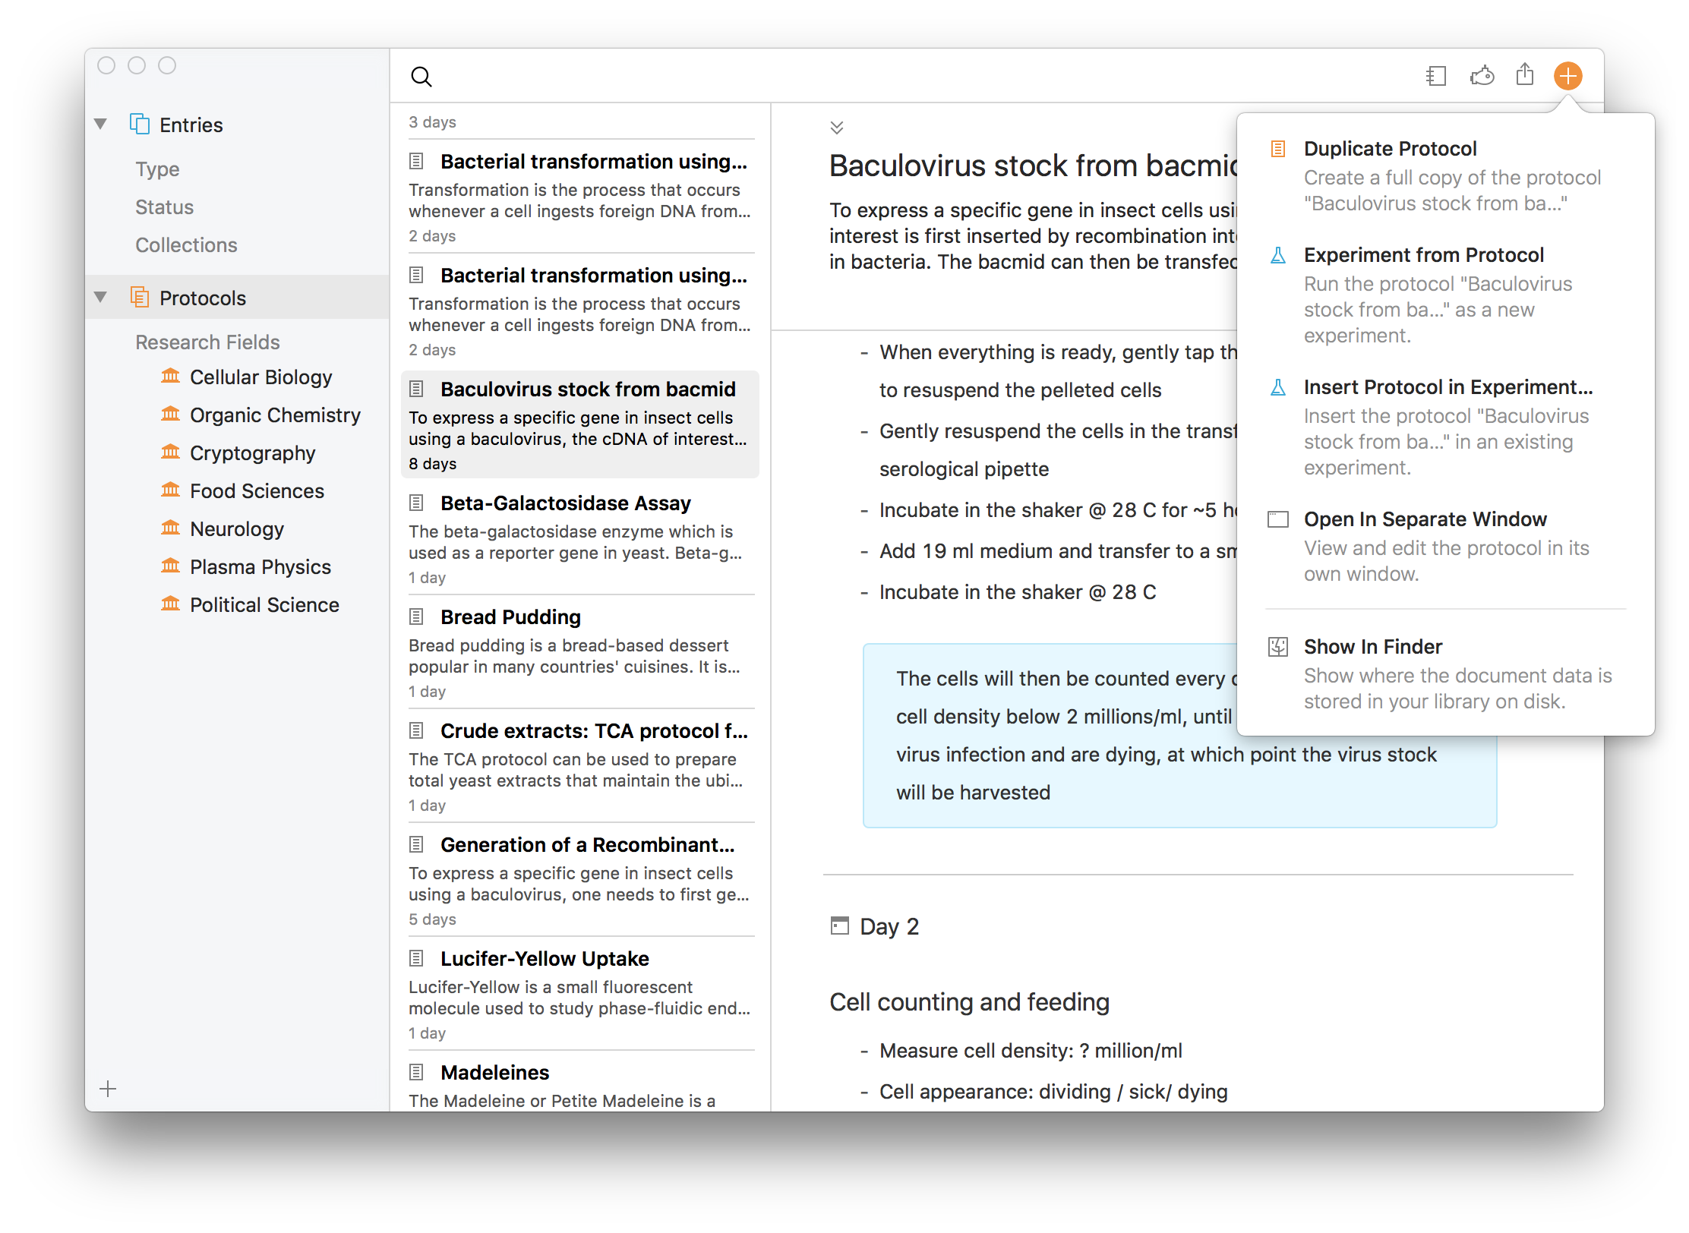Click the Baculovirus stock document title heading
This screenshot has height=1233, width=1689.
[1033, 165]
